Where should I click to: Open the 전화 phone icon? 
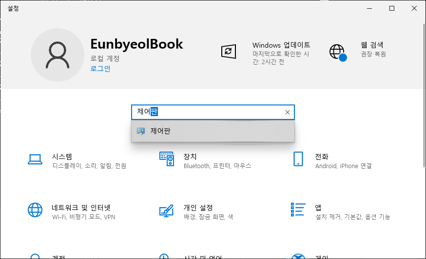(298, 159)
